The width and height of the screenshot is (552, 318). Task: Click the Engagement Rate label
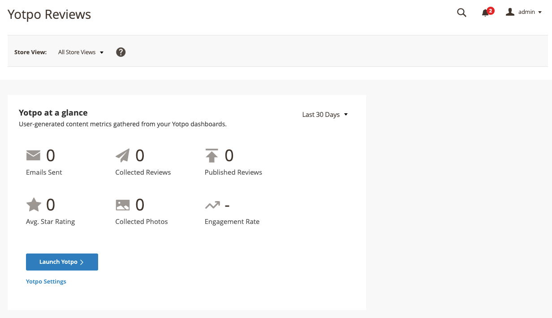(232, 222)
